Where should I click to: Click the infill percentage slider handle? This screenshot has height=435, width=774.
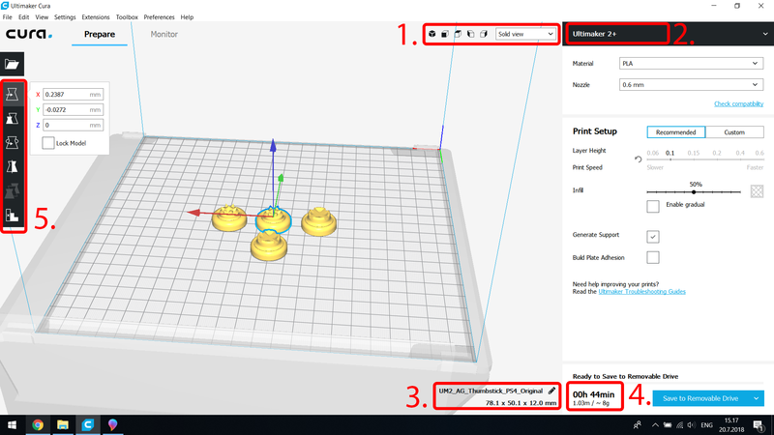click(x=694, y=191)
